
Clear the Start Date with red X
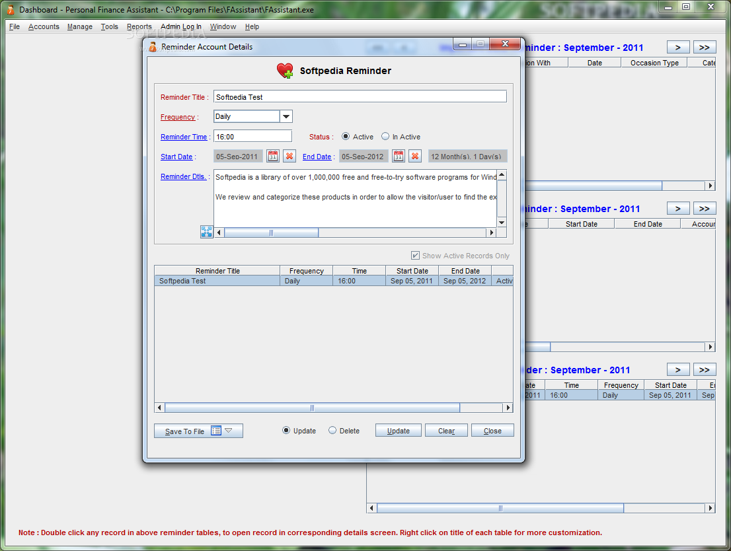(289, 156)
